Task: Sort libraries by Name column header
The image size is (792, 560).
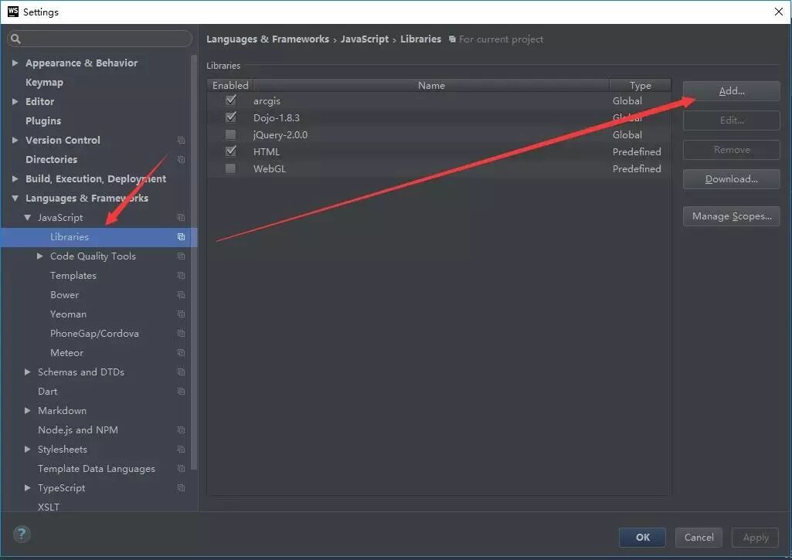Action: 431,85
